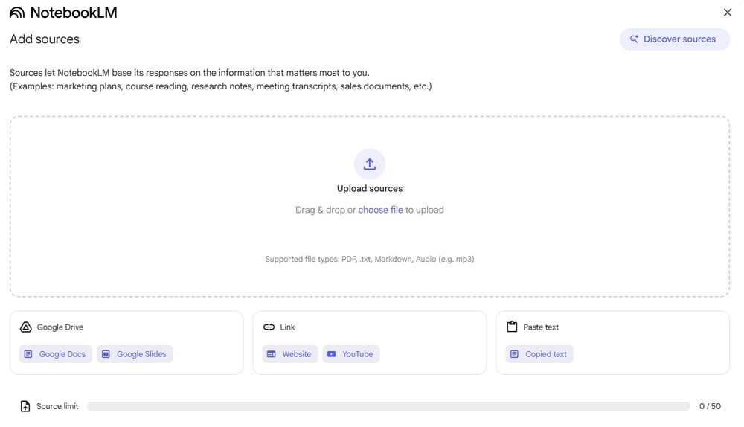Click the Add sources heading
The height and width of the screenshot is (427, 744).
pyautogui.click(x=45, y=39)
